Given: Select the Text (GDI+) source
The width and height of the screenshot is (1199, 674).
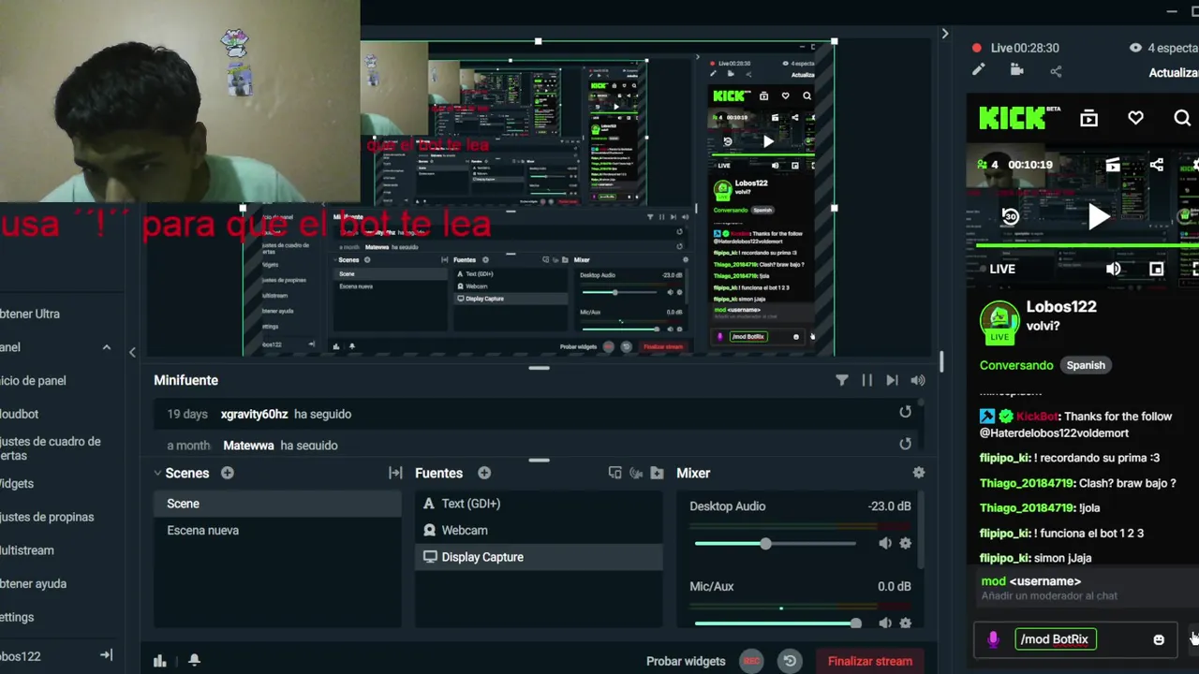Looking at the screenshot, I should click(539, 504).
